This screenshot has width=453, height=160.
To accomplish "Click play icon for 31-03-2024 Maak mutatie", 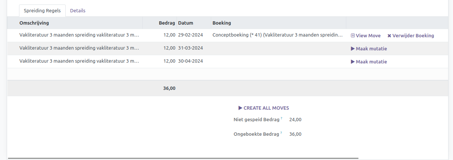I will 353,48.
